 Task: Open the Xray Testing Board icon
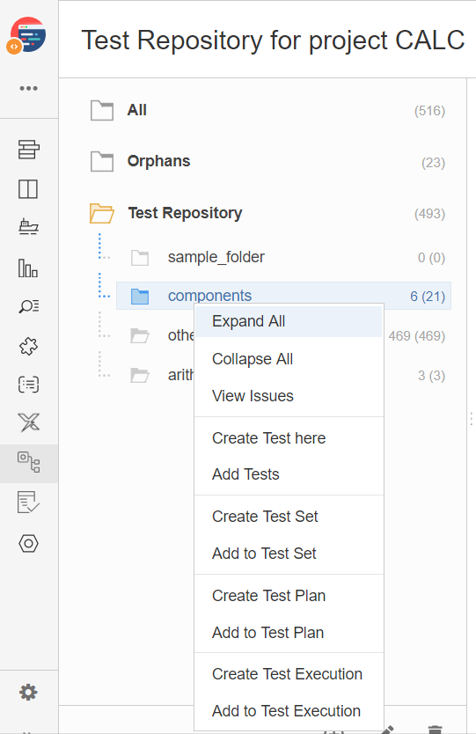[28, 422]
